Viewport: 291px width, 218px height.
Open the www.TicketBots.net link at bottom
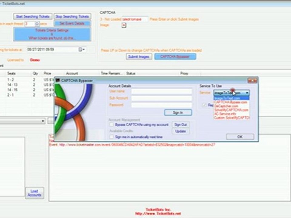coord(158,213)
